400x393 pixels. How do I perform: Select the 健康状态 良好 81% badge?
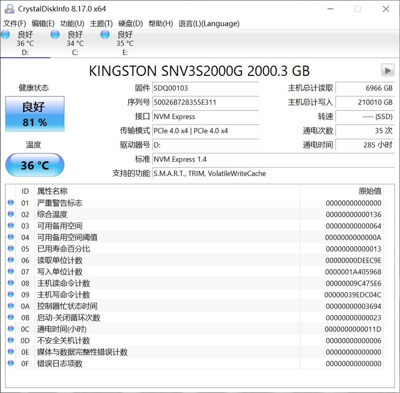click(34, 114)
